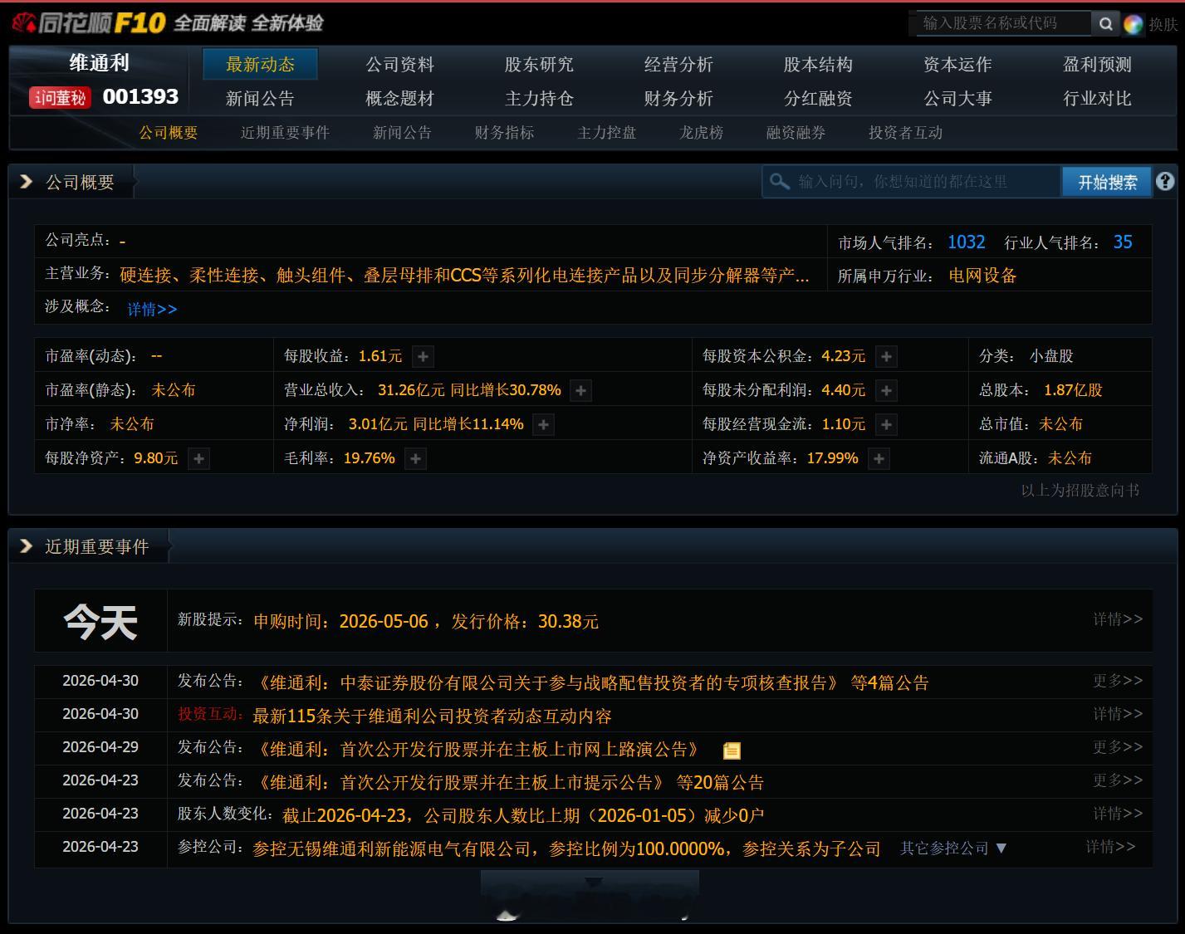
Task: Open the 主力控盘 sub-tab
Action: (606, 133)
